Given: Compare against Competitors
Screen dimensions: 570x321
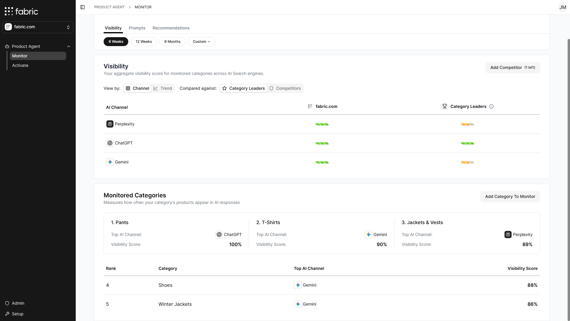Looking at the screenshot, I should tap(285, 88).
